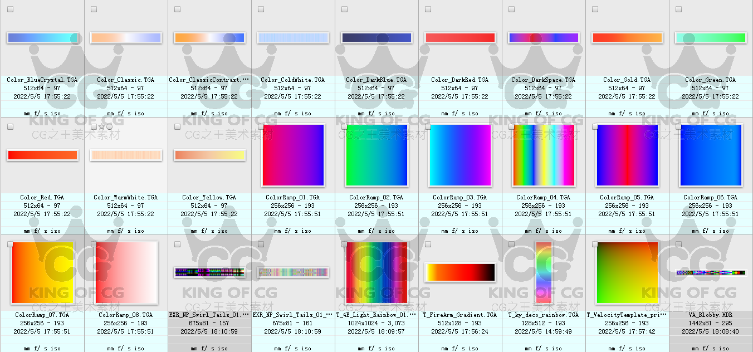Select the Color_ColdWhite.TGA gradient preview
The width and height of the screenshot is (753, 352).
(293, 37)
